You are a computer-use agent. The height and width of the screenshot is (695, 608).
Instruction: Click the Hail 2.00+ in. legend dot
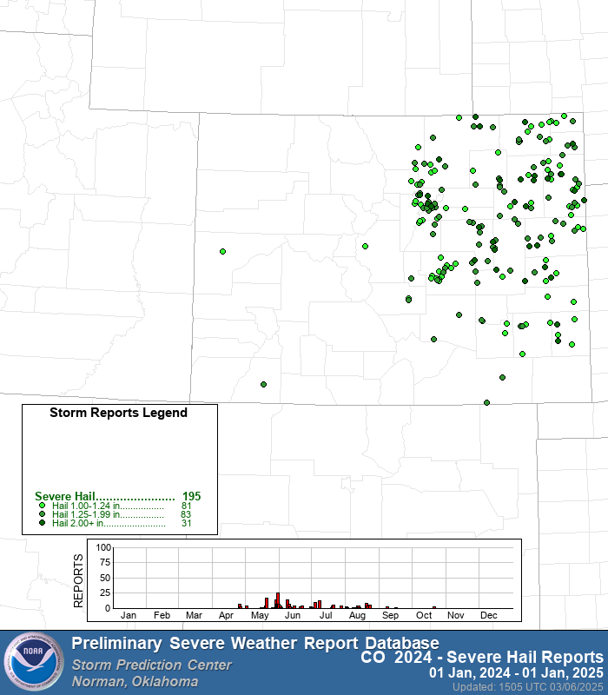43,523
